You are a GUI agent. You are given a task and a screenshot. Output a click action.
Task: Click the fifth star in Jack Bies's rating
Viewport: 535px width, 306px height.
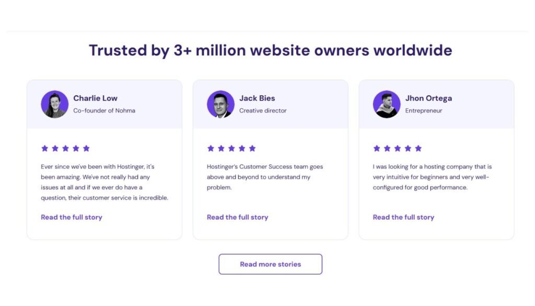252,149
